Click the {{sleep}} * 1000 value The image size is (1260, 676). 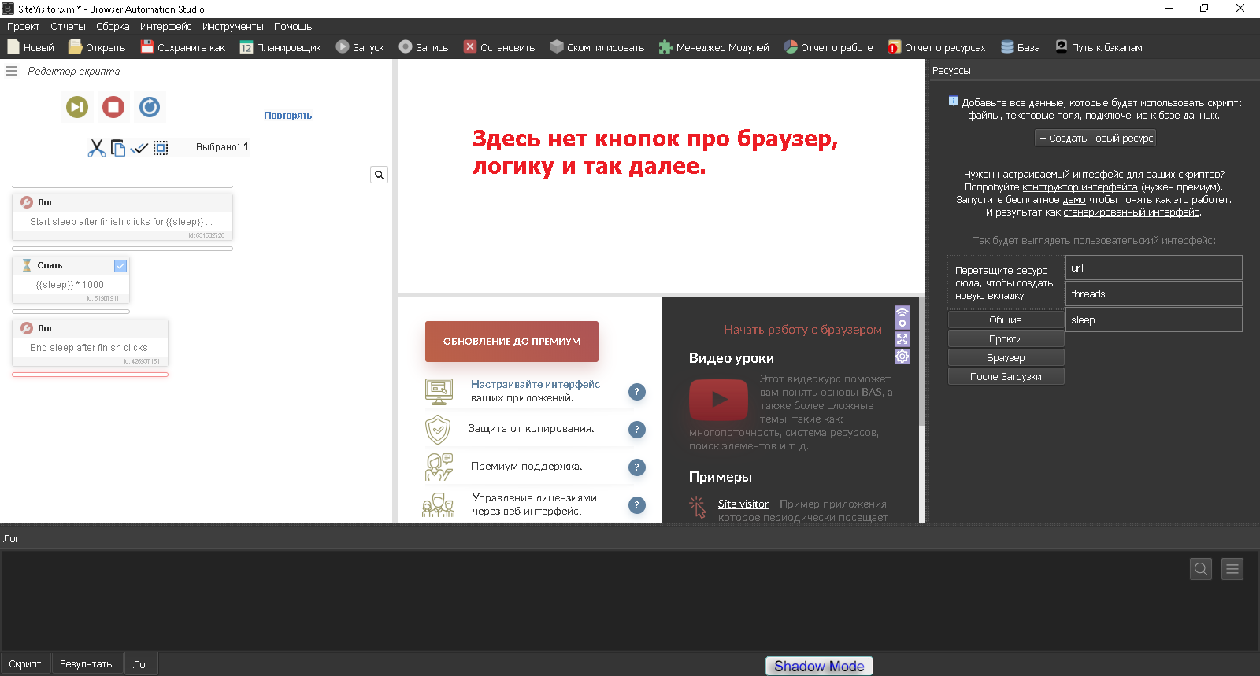pos(69,285)
